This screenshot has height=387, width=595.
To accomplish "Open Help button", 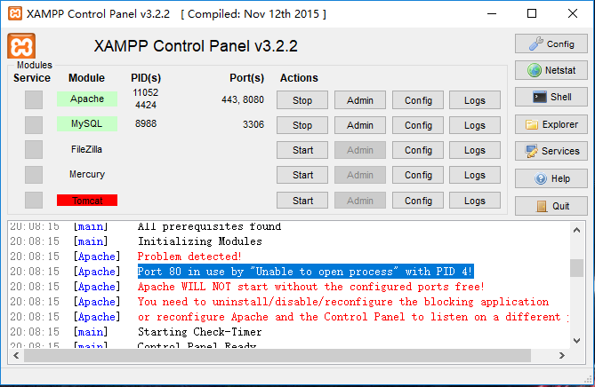I will point(551,178).
